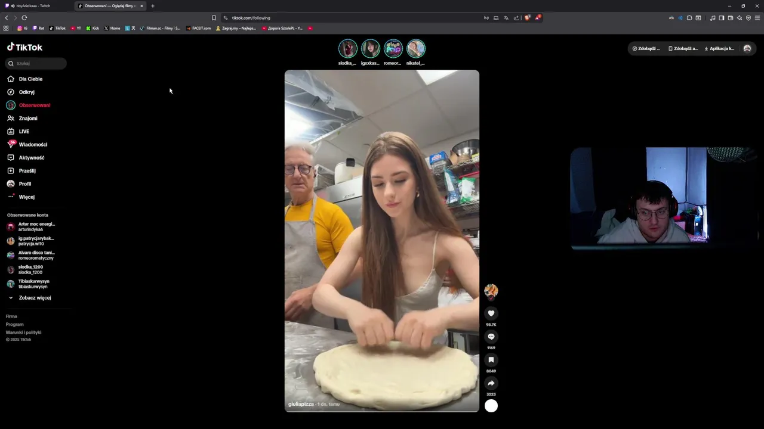Click the address bar URL

[251, 18]
